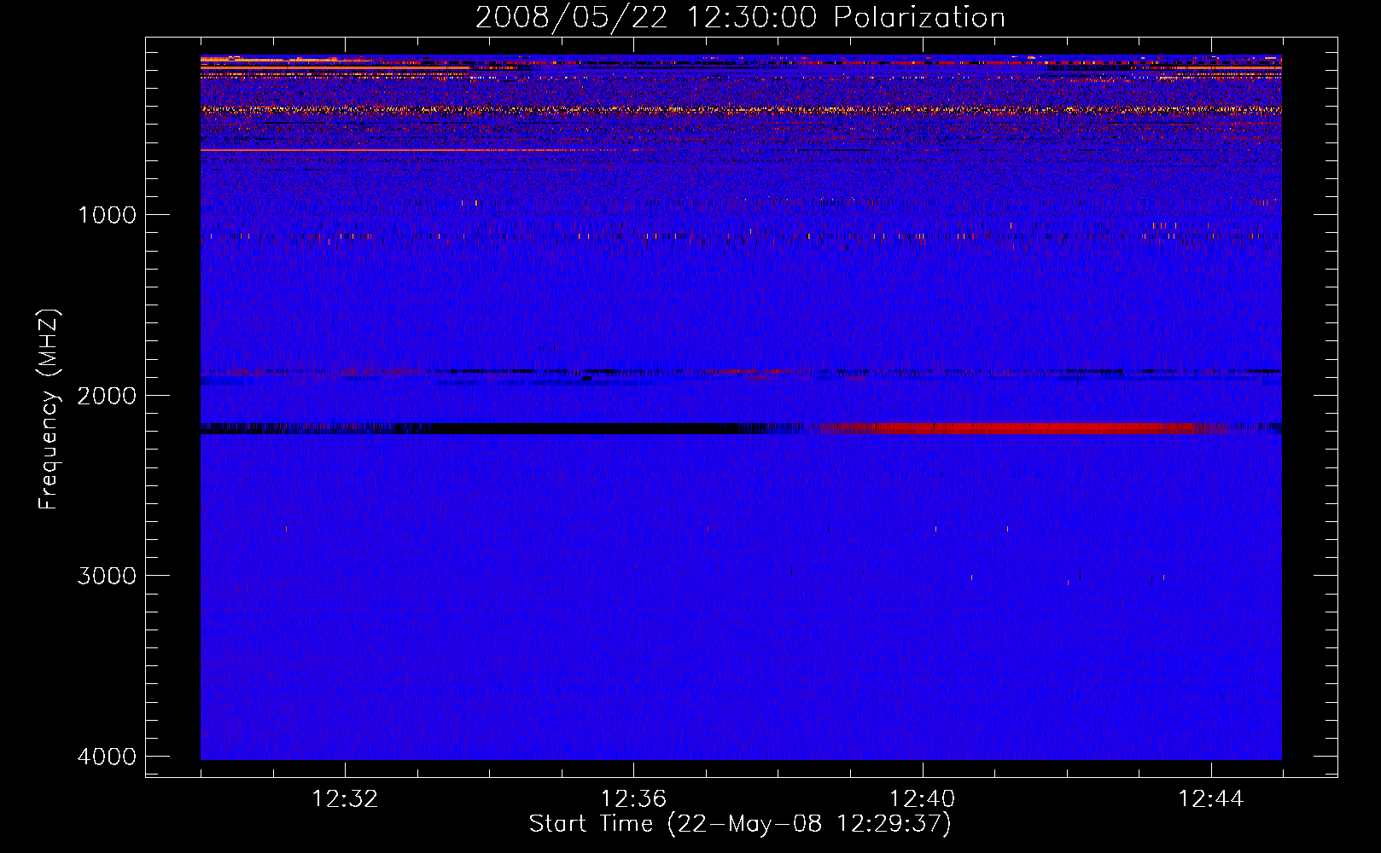Click the 3000 frequency tick label
Image resolution: width=1381 pixels, height=853 pixels.
click(x=107, y=576)
